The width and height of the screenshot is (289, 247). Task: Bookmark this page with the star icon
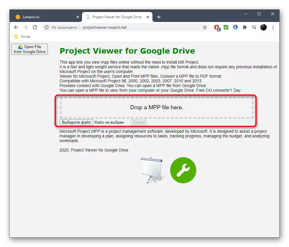coord(205,28)
